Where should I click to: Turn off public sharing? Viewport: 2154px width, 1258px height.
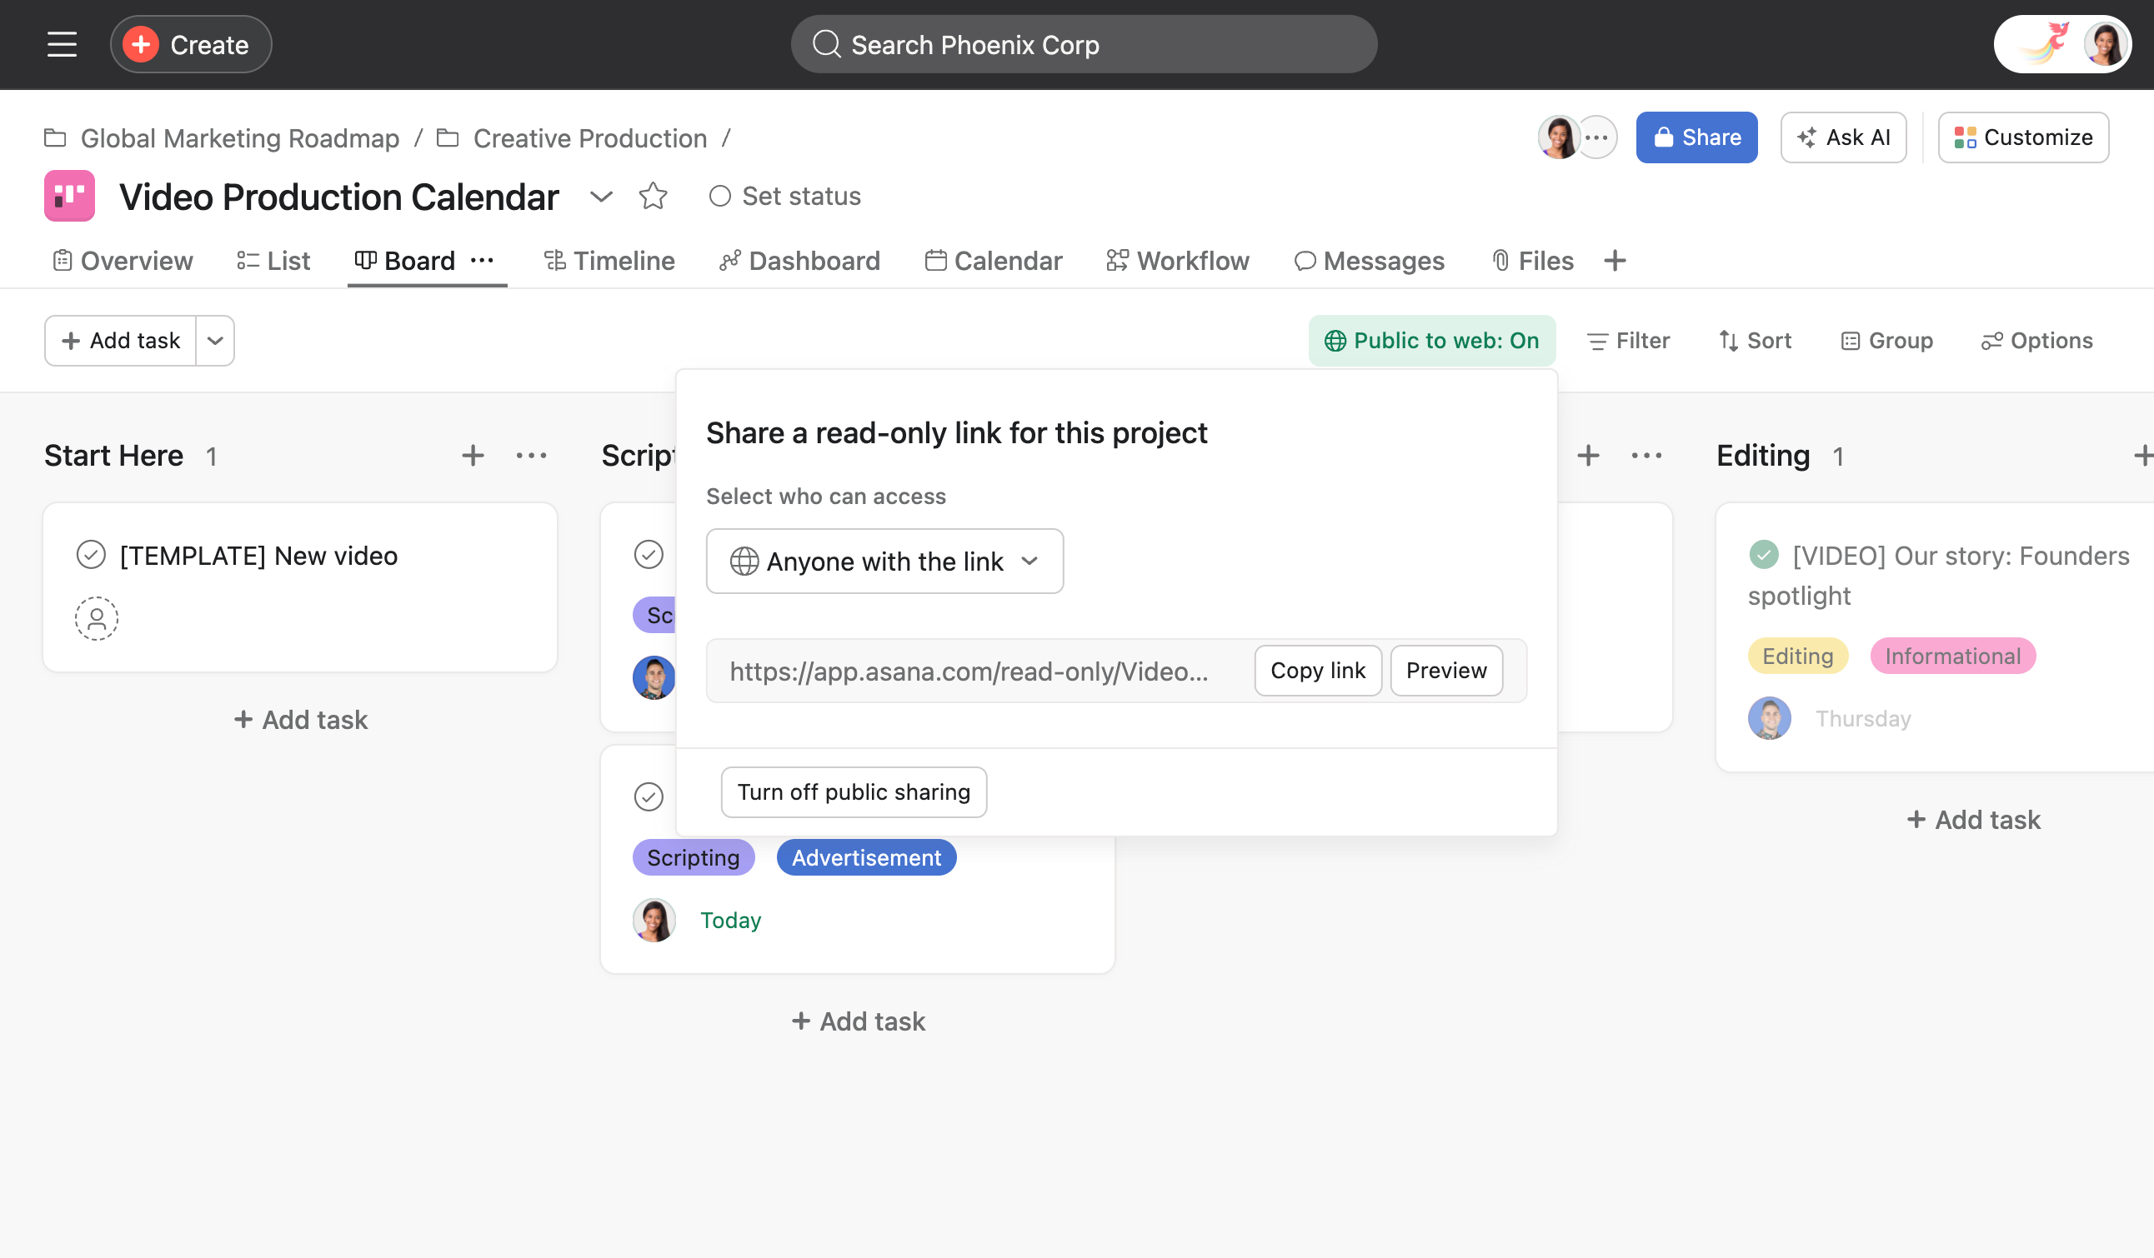[x=853, y=791]
